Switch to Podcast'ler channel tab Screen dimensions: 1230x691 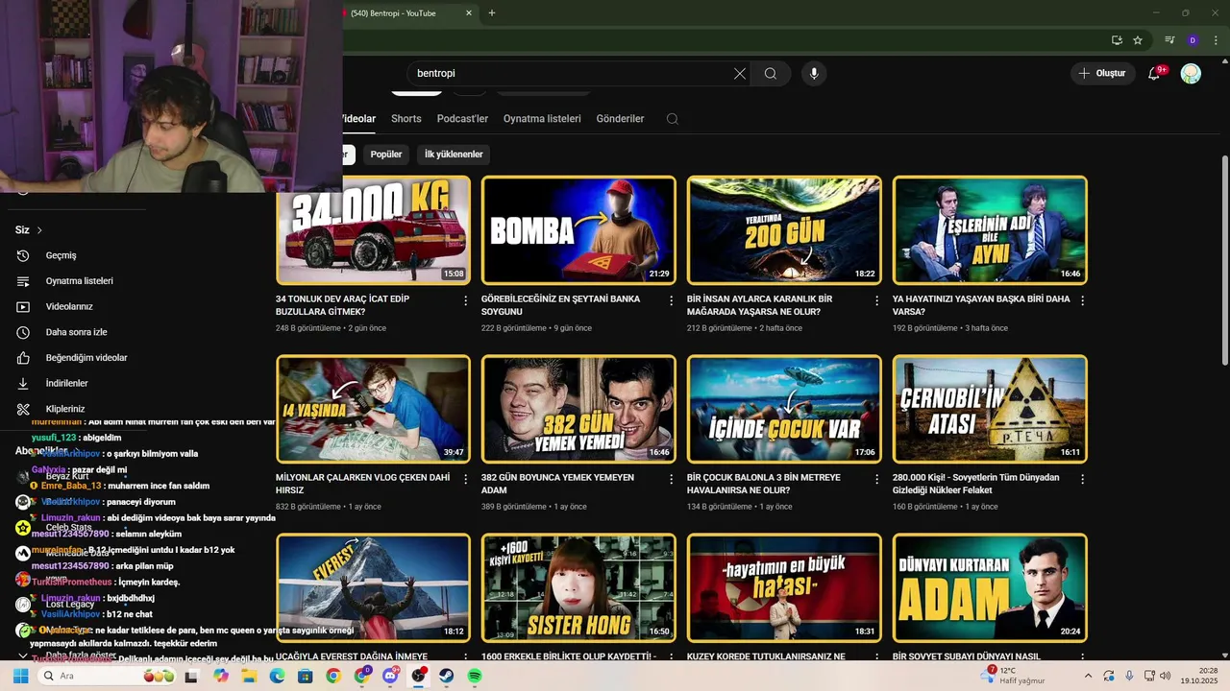point(462,119)
